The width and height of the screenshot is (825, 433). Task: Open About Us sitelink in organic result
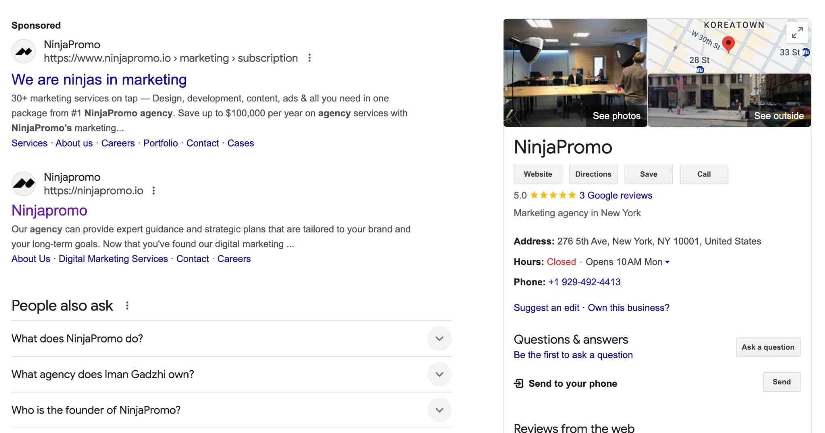tap(31, 259)
